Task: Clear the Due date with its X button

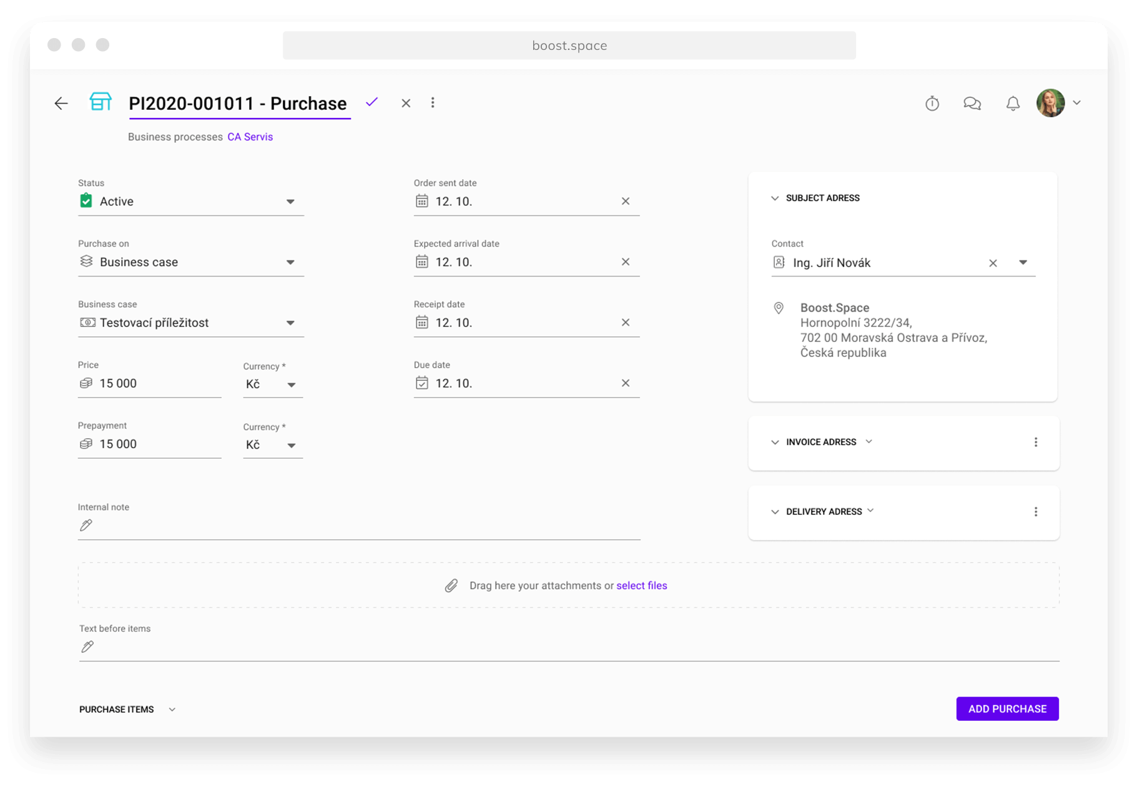Action: [625, 383]
